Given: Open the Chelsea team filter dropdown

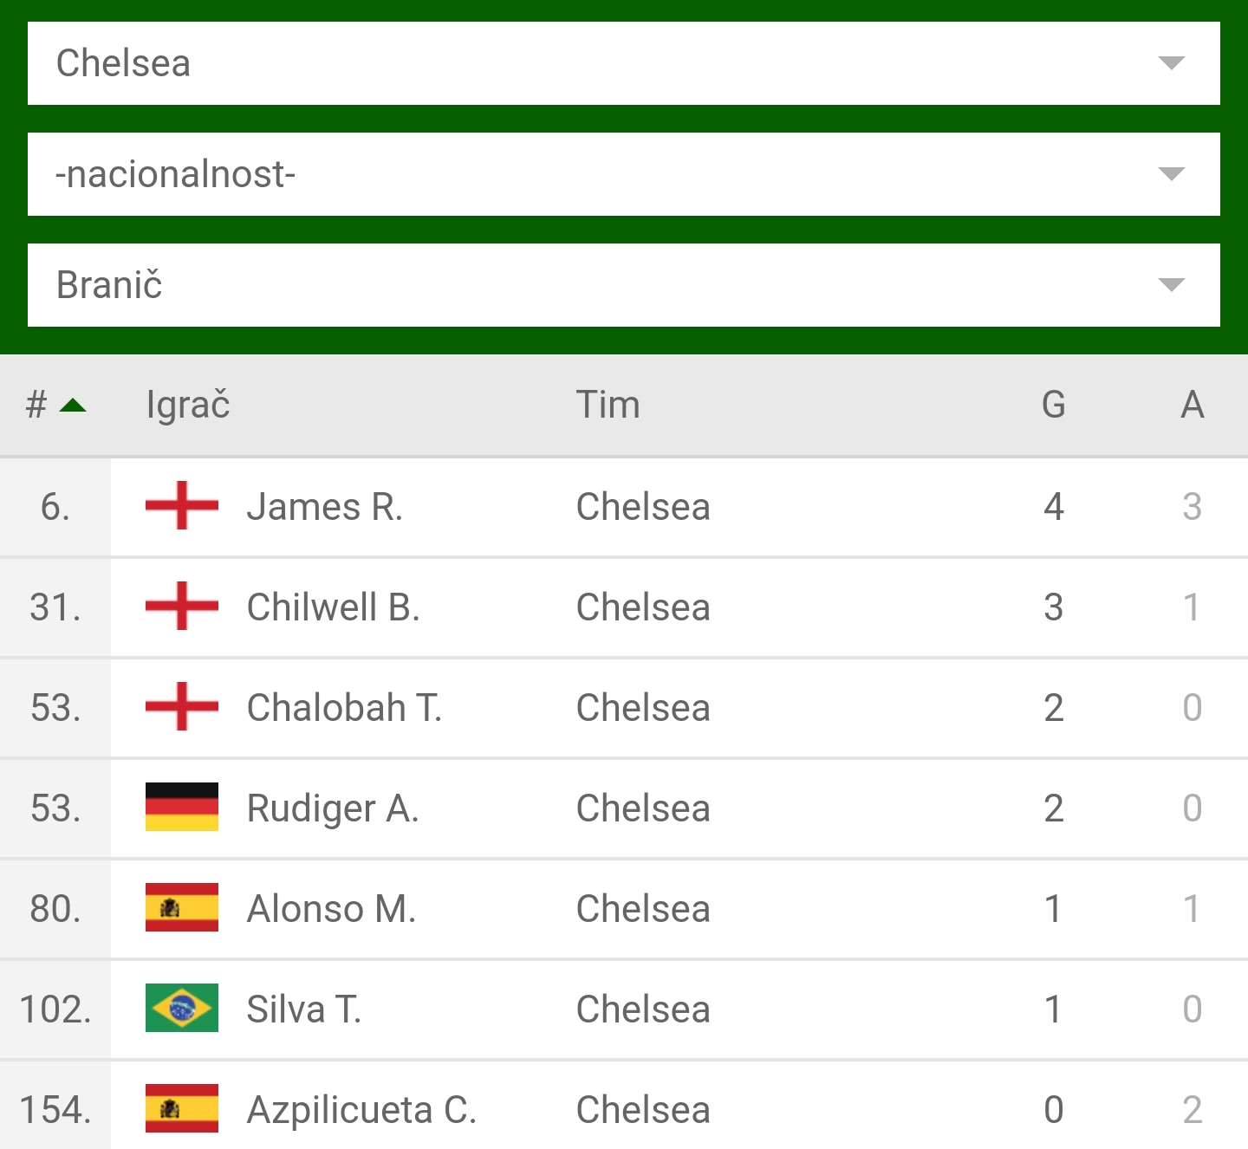Looking at the screenshot, I should point(623,63).
